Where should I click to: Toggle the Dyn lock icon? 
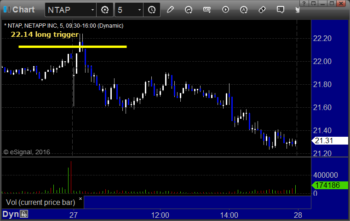point(24,214)
